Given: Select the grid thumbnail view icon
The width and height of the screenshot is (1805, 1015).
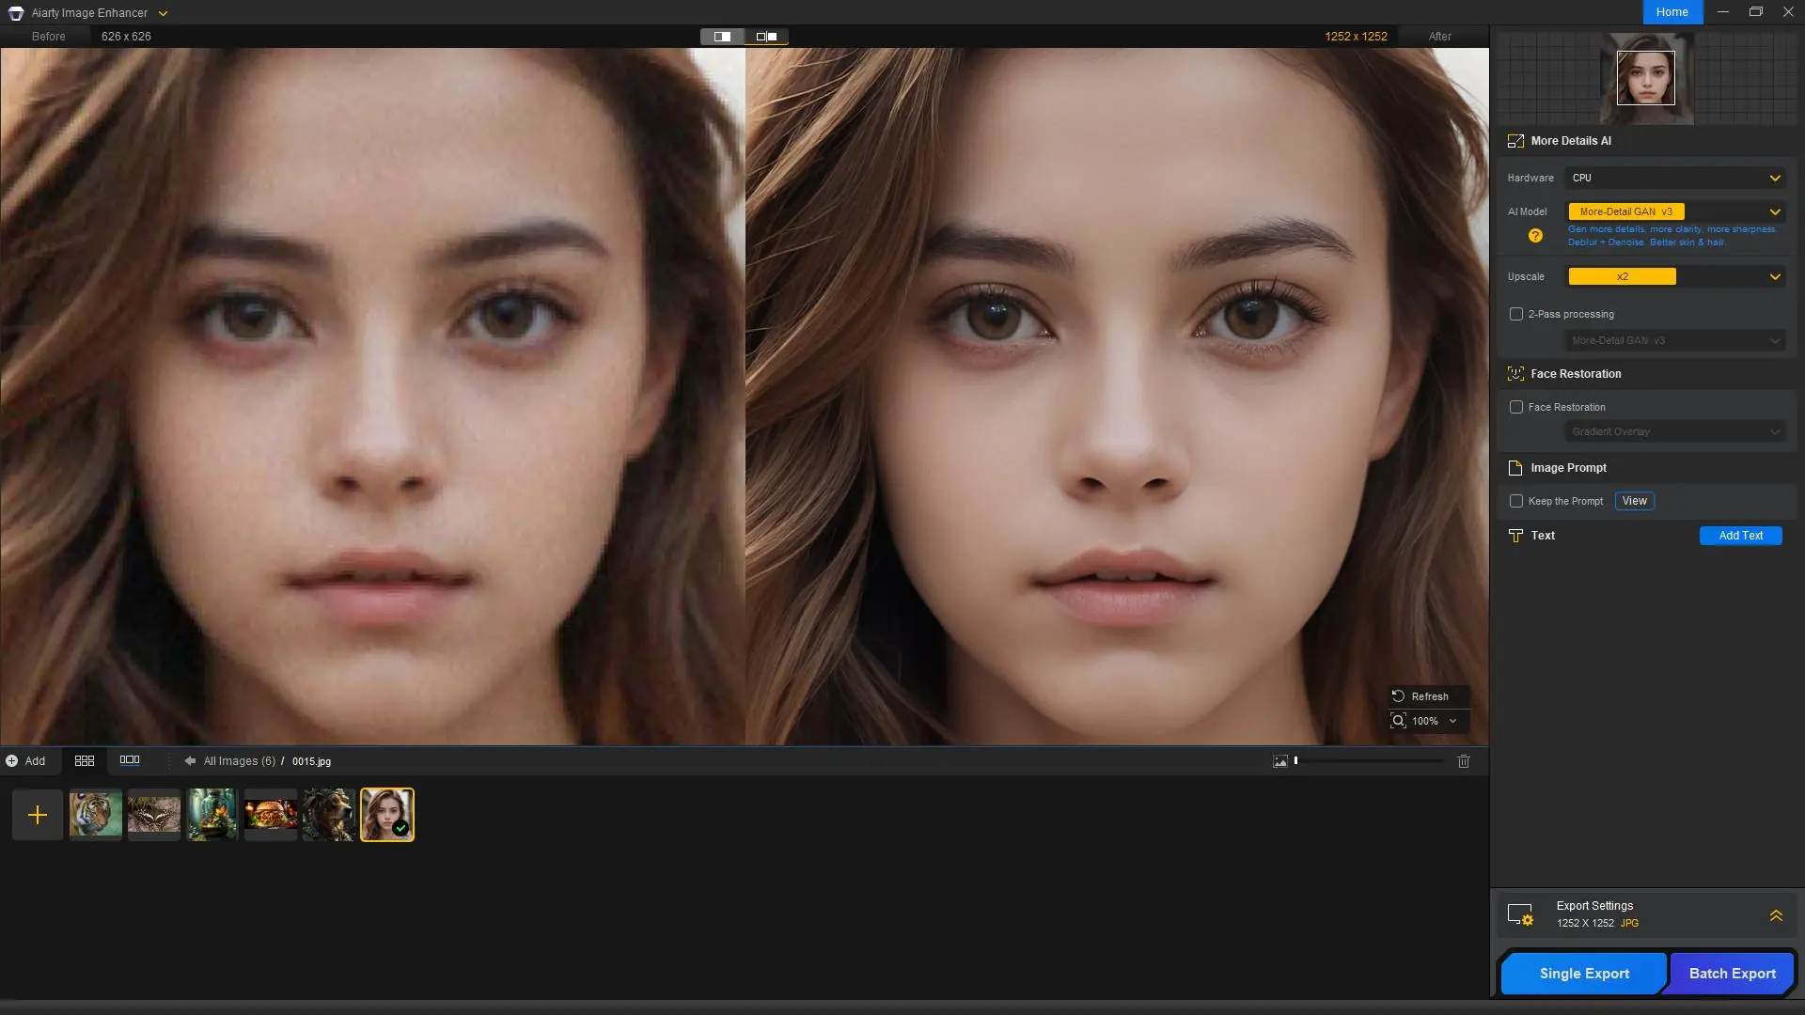Looking at the screenshot, I should click(85, 761).
